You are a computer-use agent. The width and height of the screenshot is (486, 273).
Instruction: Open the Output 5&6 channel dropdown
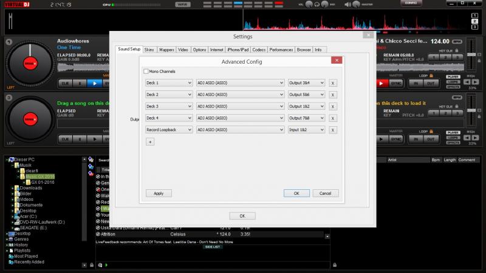pos(306,95)
